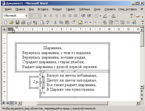Activate Format Painter brush

point(73,22)
